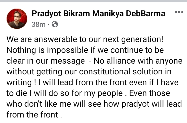The height and width of the screenshot is (123, 187).
Task: Click the public globe privacy icon
Action: 55,24
